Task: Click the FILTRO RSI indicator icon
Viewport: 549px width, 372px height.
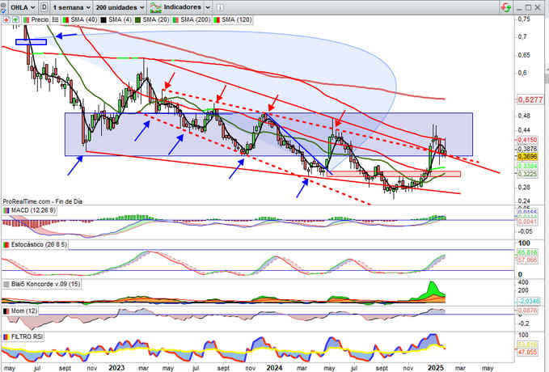Action: click(x=5, y=336)
